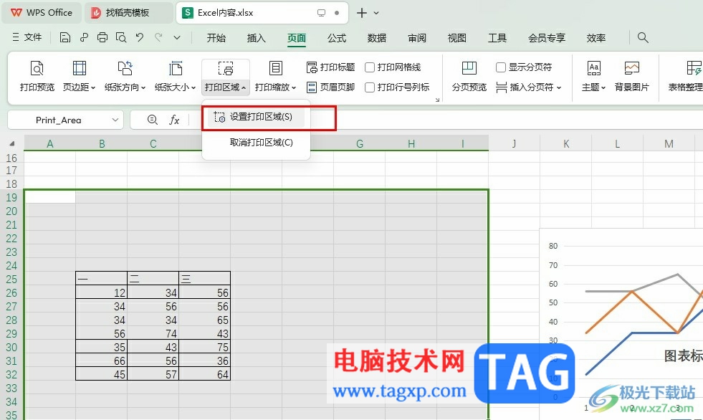Open Header and Footer (页眉页脚)
703x420 pixels.
tap(330, 87)
